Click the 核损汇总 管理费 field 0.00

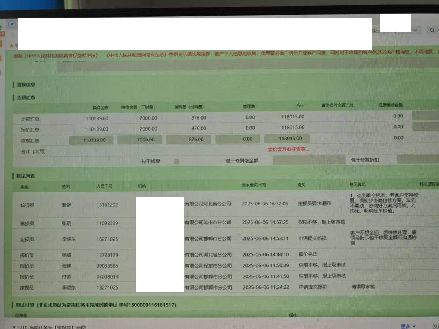coord(238,139)
